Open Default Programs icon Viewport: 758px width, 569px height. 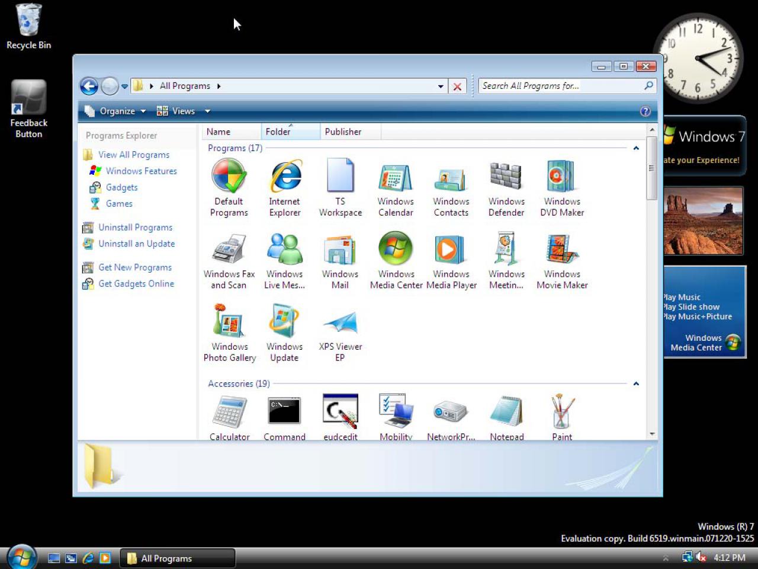pos(229,187)
